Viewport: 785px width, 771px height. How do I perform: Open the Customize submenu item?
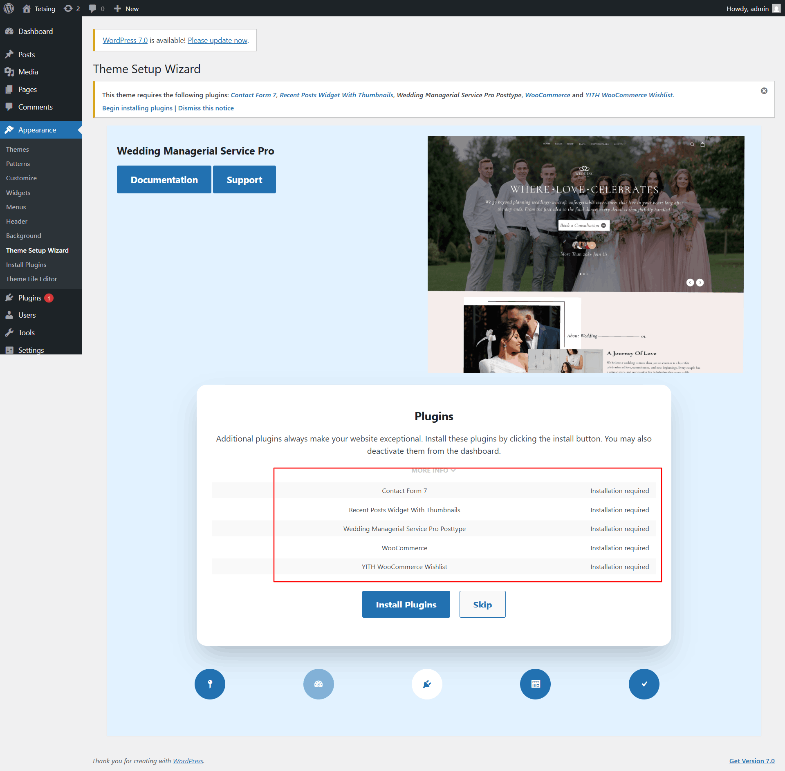(x=21, y=178)
